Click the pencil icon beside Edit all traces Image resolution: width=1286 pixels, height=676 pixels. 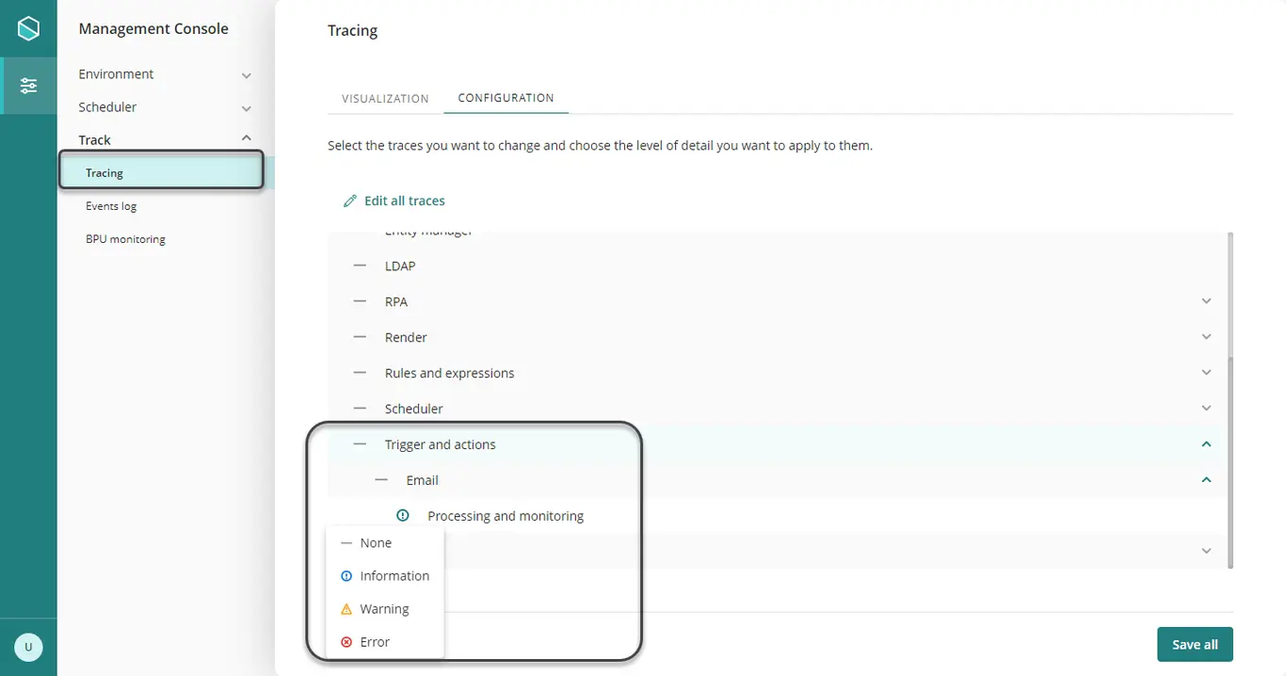(x=350, y=201)
